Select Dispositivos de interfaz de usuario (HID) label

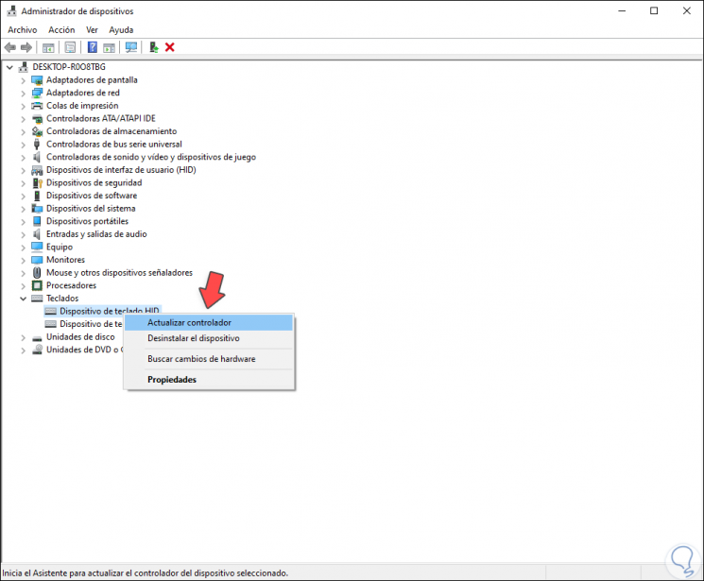click(x=121, y=170)
